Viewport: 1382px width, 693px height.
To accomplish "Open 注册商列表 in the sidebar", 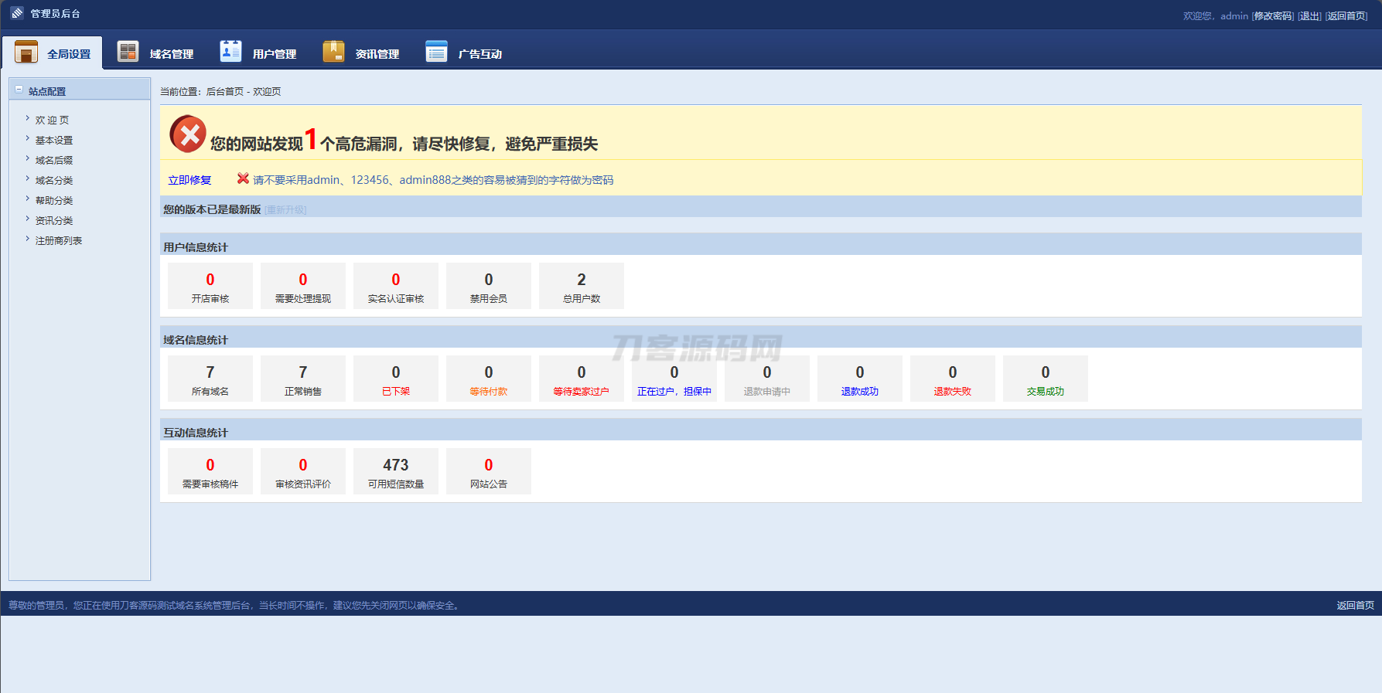I will pos(59,240).
